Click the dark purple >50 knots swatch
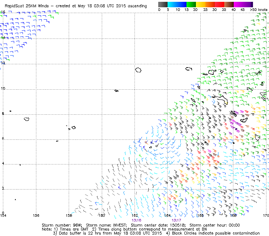Image resolution: width=269 pixels, height=236 pixels. click(252, 4)
